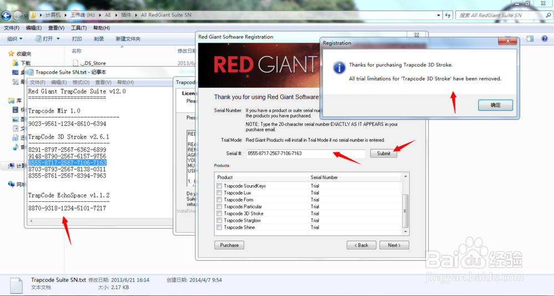Open the Explorer 查看(V) menu
This screenshot has width=554, height=296.
(56, 28)
